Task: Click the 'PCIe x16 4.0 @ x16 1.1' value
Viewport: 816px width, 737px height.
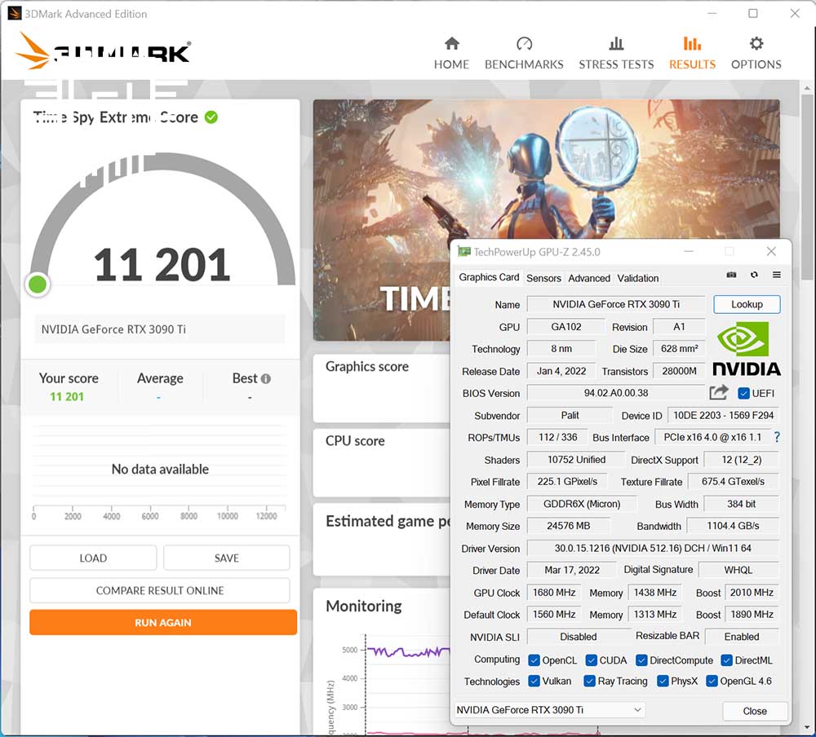Action: [712, 438]
